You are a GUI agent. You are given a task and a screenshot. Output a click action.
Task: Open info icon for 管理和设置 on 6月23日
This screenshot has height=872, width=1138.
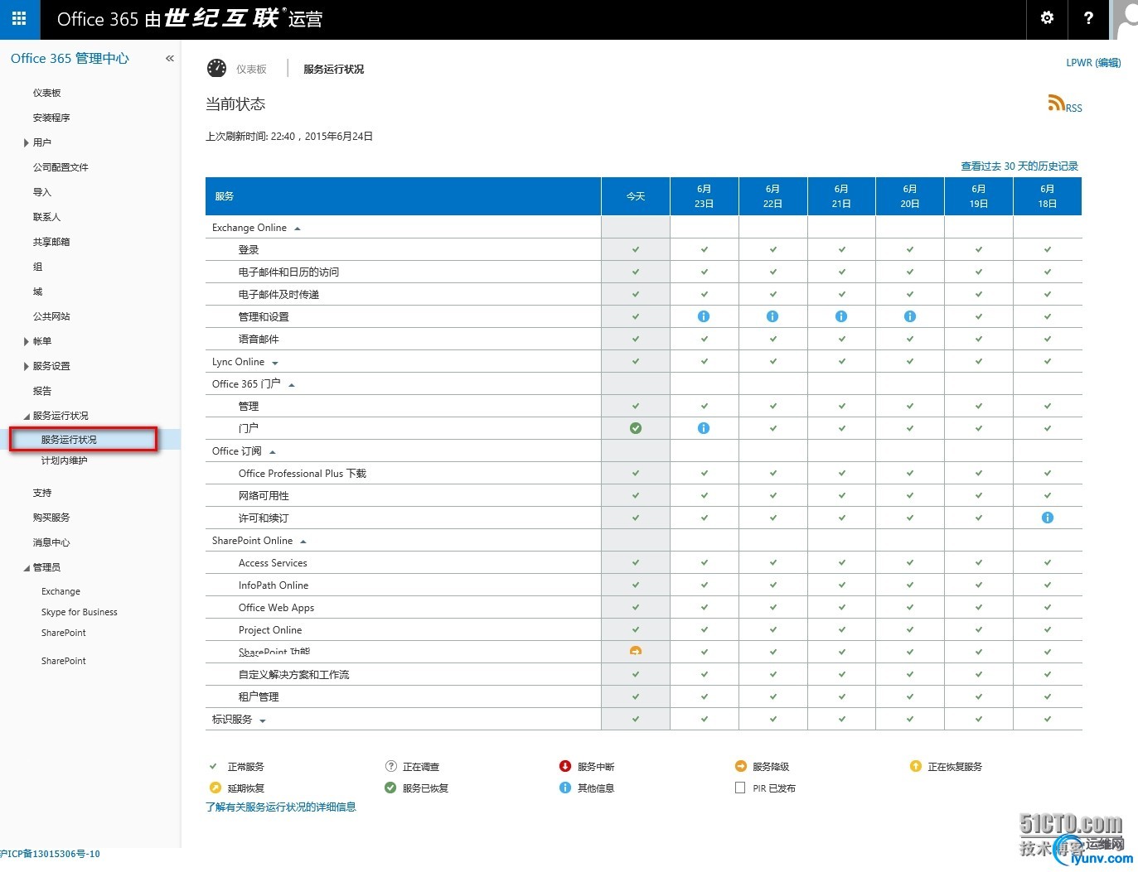coord(704,316)
